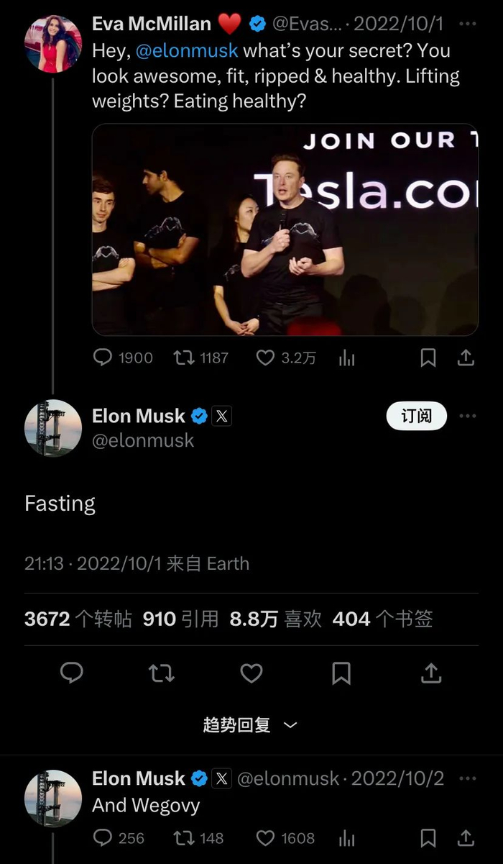Screen dimensions: 503x864
Task: Reply to Eva's tweet with 1900 comments
Action: (x=124, y=358)
